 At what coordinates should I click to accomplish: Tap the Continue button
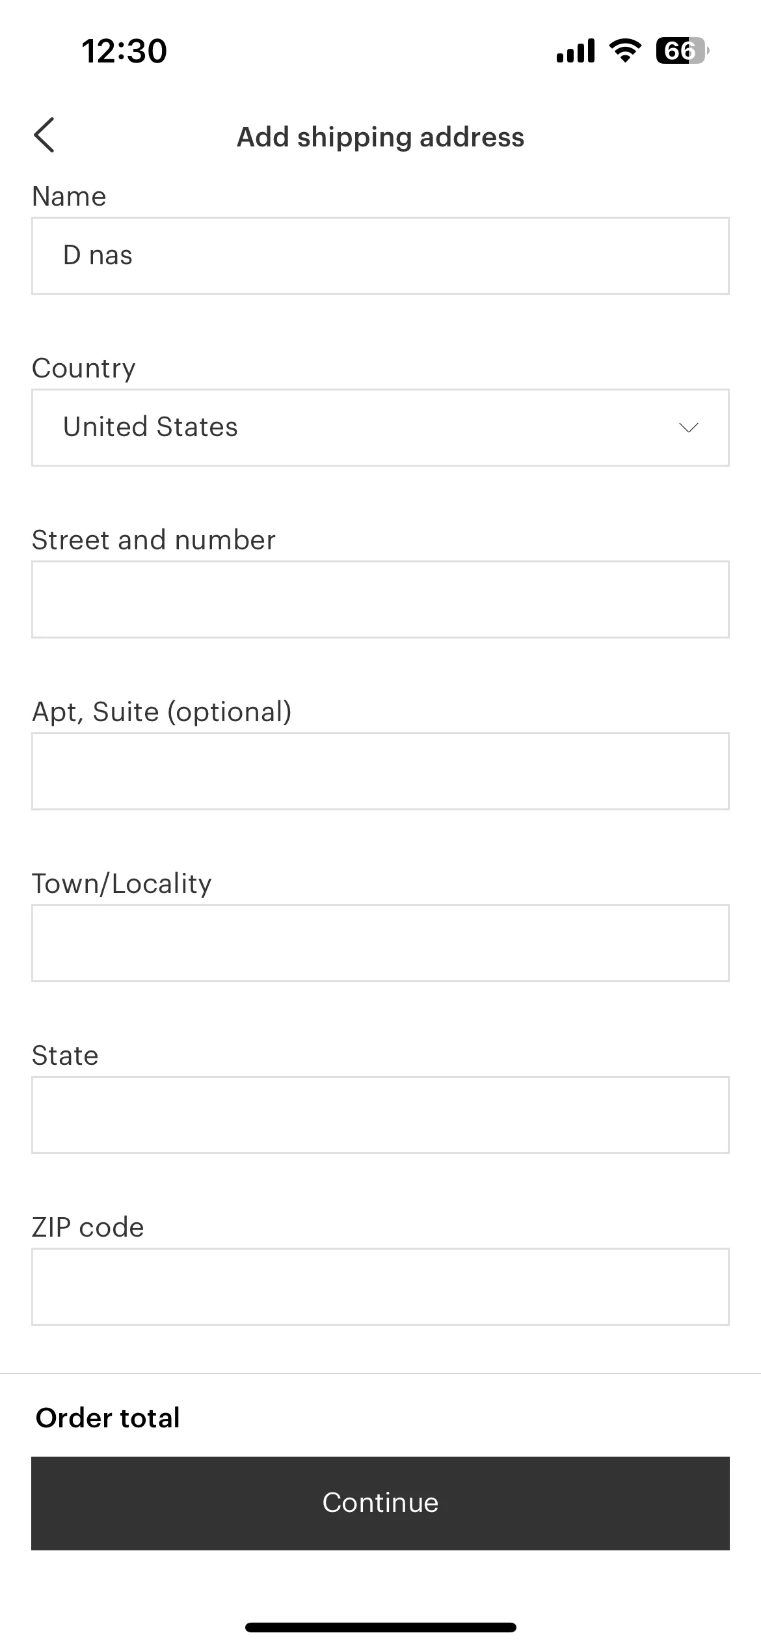point(380,1503)
